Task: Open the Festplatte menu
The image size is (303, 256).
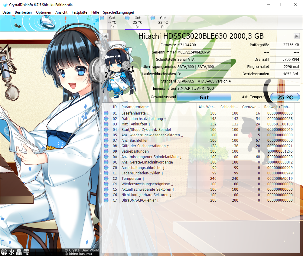Action: tap(79, 12)
